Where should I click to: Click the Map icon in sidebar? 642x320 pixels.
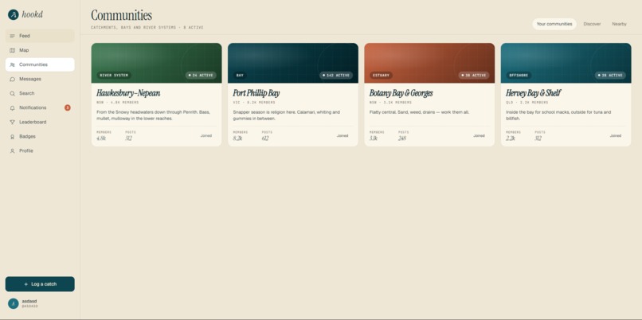tap(12, 50)
